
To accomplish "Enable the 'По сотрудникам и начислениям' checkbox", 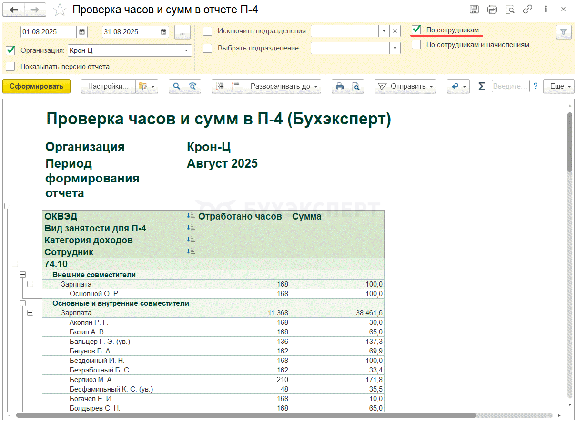I will click(416, 45).
